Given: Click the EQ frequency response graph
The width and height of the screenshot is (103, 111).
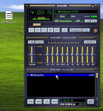Looking at the screenshot, I should pos(63,43).
